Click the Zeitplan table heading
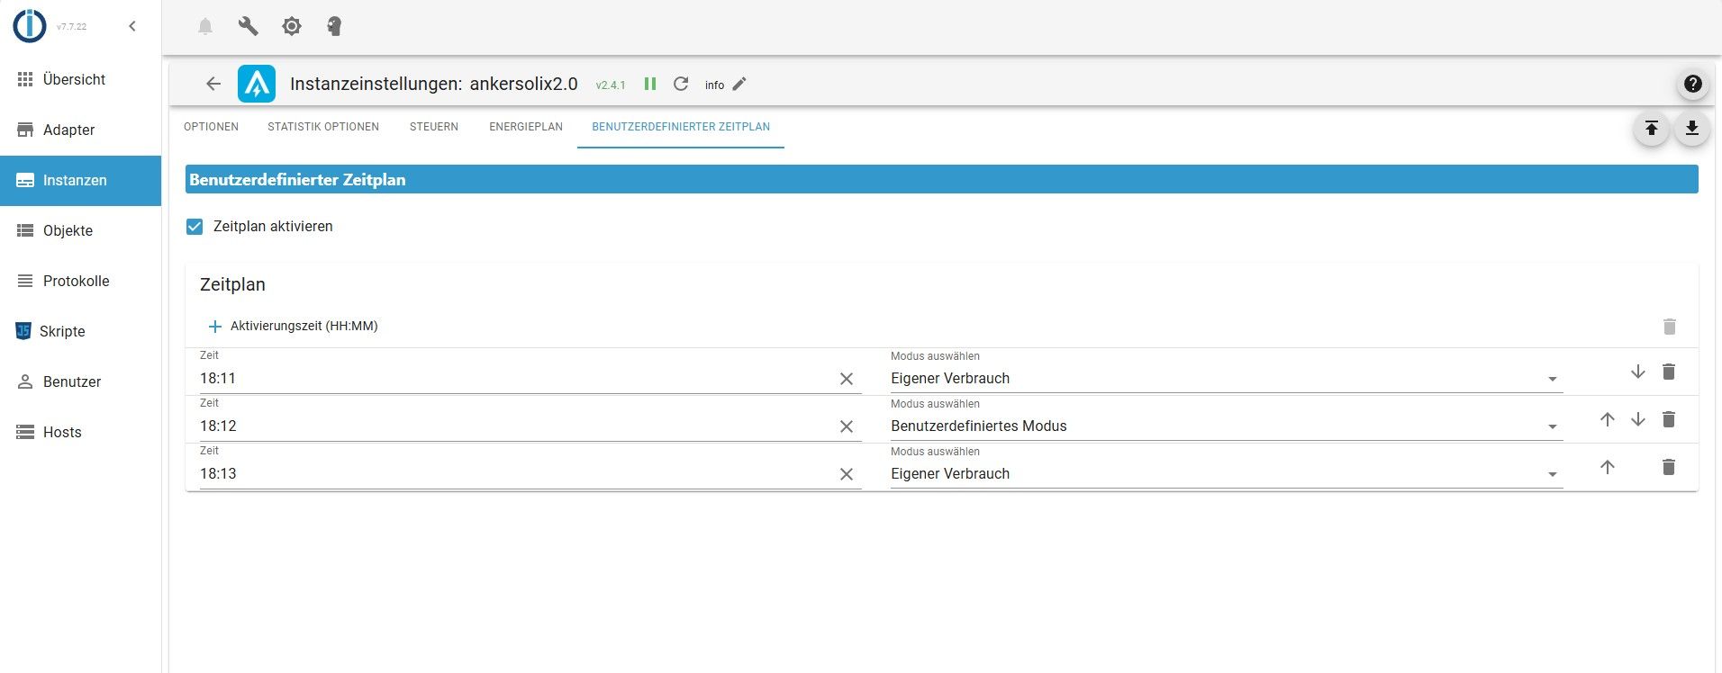 (232, 284)
